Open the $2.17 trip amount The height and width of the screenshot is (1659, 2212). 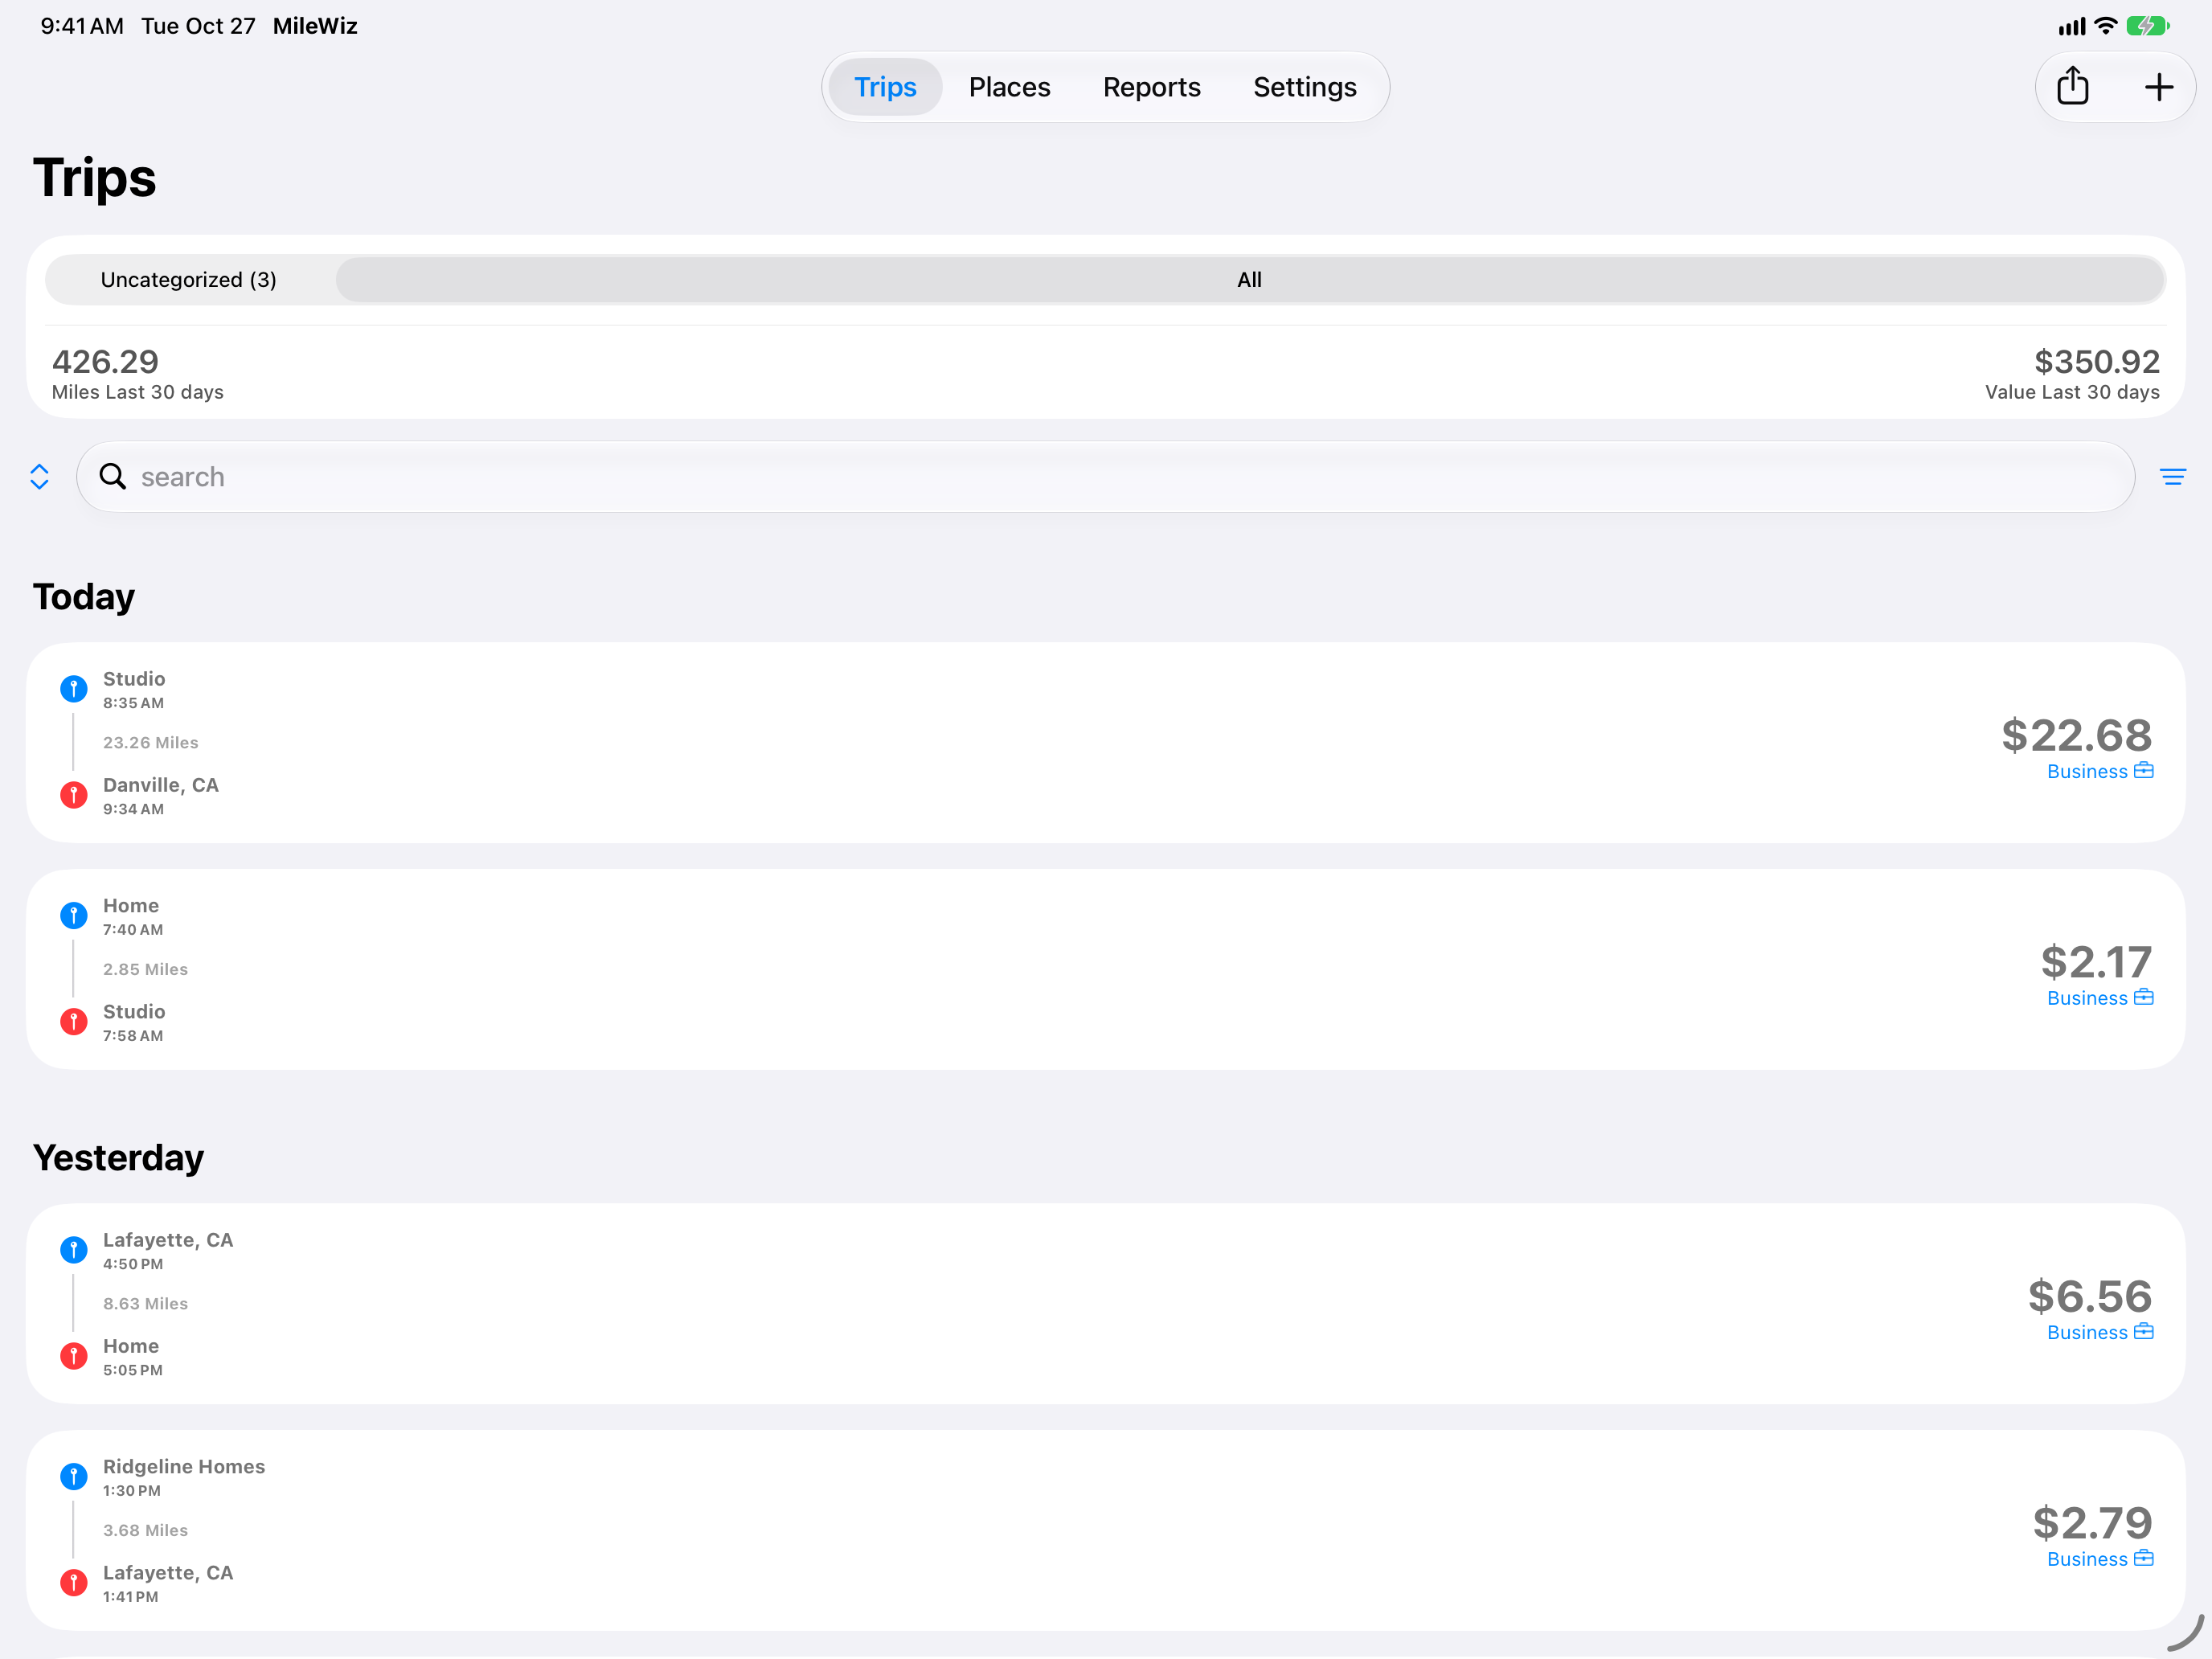pyautogui.click(x=2096, y=962)
